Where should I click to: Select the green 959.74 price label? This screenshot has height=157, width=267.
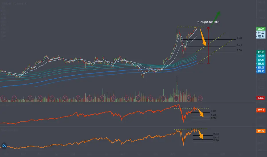(261, 29)
